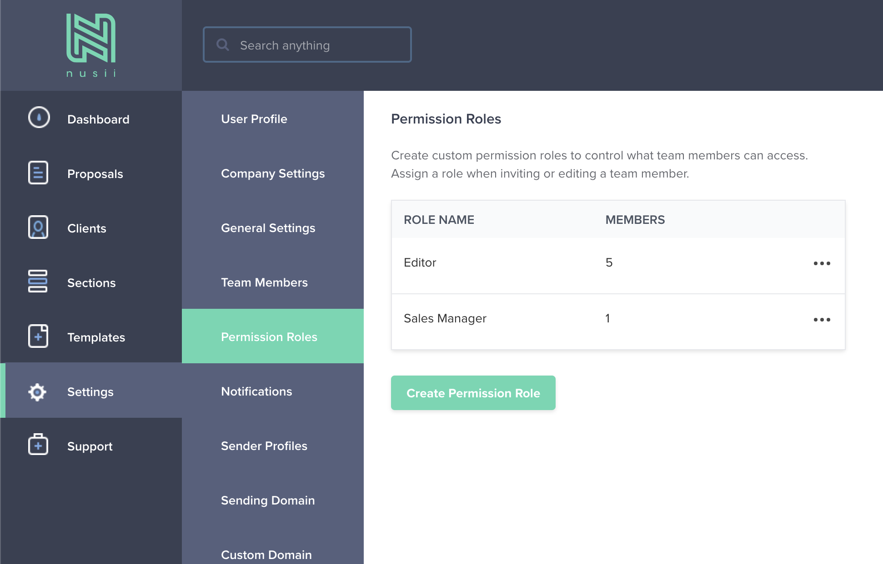This screenshot has height=564, width=883.
Task: Open Templates via its document icon
Action: pyautogui.click(x=38, y=336)
